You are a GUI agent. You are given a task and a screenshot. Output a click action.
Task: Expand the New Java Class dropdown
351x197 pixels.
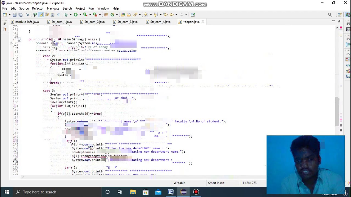pos(117,15)
